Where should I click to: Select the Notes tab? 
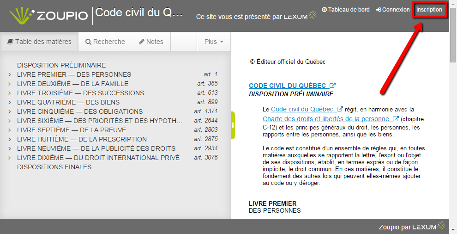point(151,42)
